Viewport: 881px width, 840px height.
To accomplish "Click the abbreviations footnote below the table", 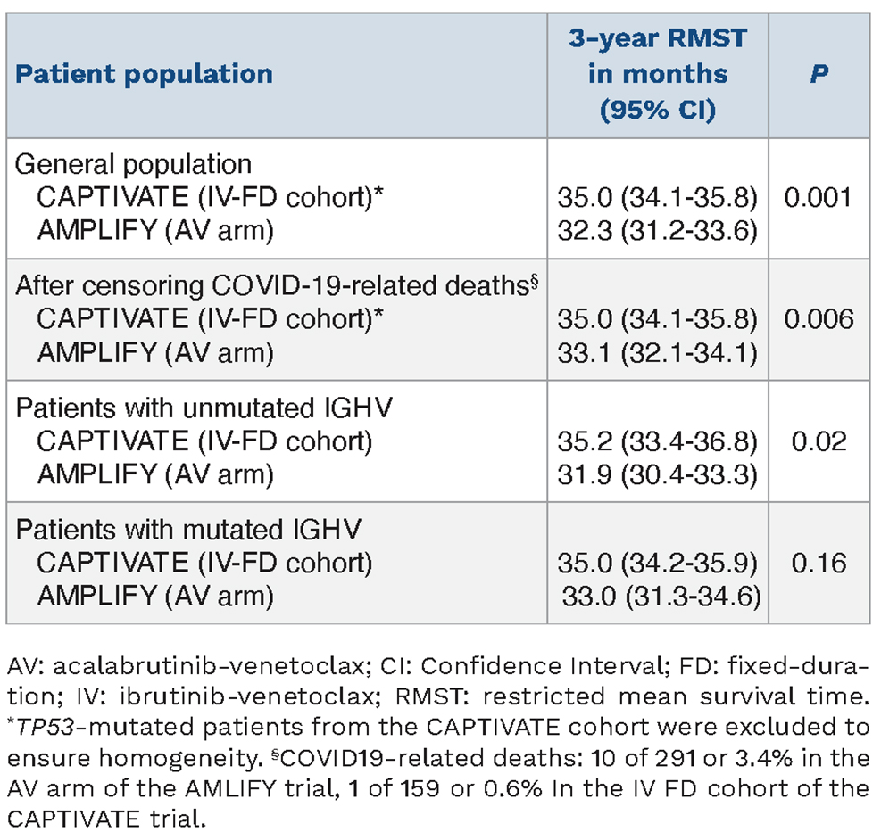I will click(437, 740).
